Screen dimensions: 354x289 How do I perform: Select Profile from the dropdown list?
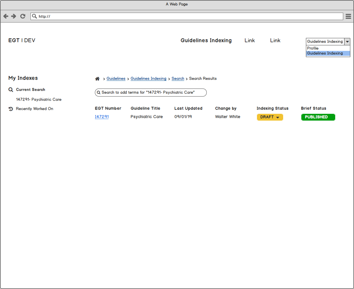pyautogui.click(x=313, y=48)
